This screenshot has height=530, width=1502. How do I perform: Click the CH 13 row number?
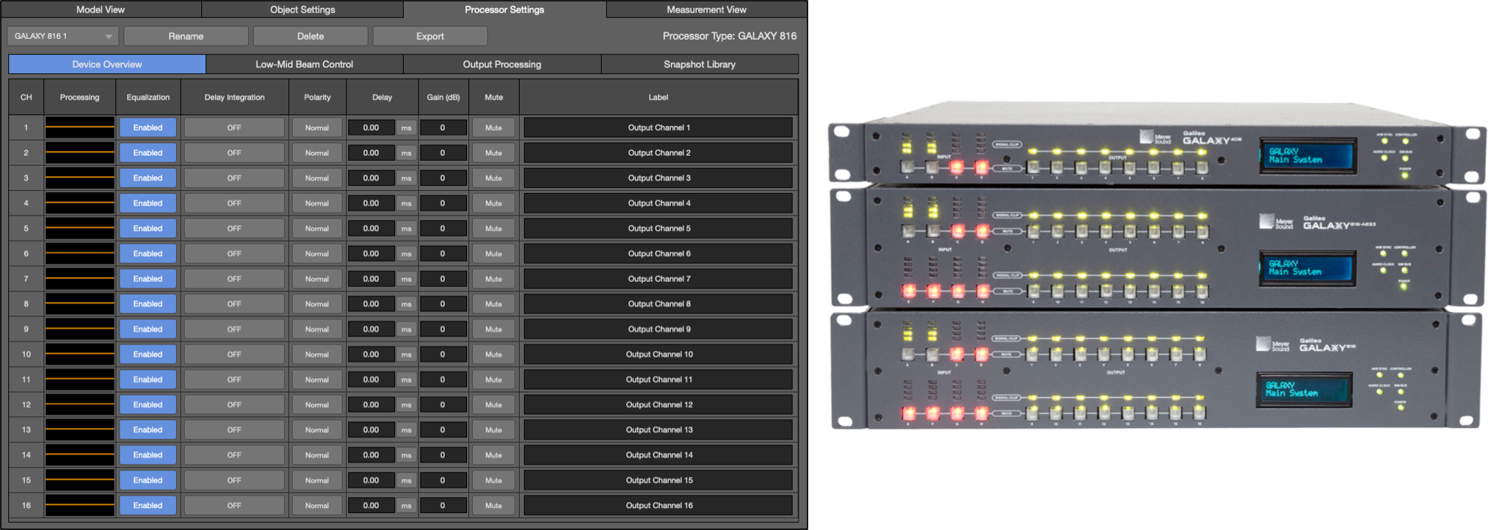(26, 429)
